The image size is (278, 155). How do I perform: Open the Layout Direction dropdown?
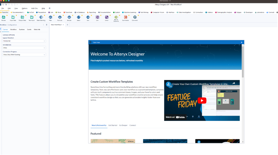24,41
